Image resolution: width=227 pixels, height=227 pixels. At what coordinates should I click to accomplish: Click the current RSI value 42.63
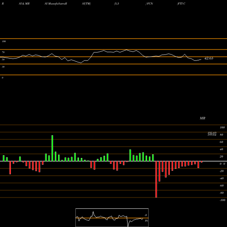click(209, 58)
